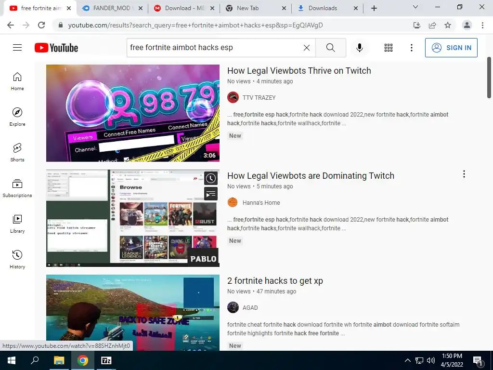Show hidden system tray icons
Image resolution: width=493 pixels, height=370 pixels.
[407, 360]
